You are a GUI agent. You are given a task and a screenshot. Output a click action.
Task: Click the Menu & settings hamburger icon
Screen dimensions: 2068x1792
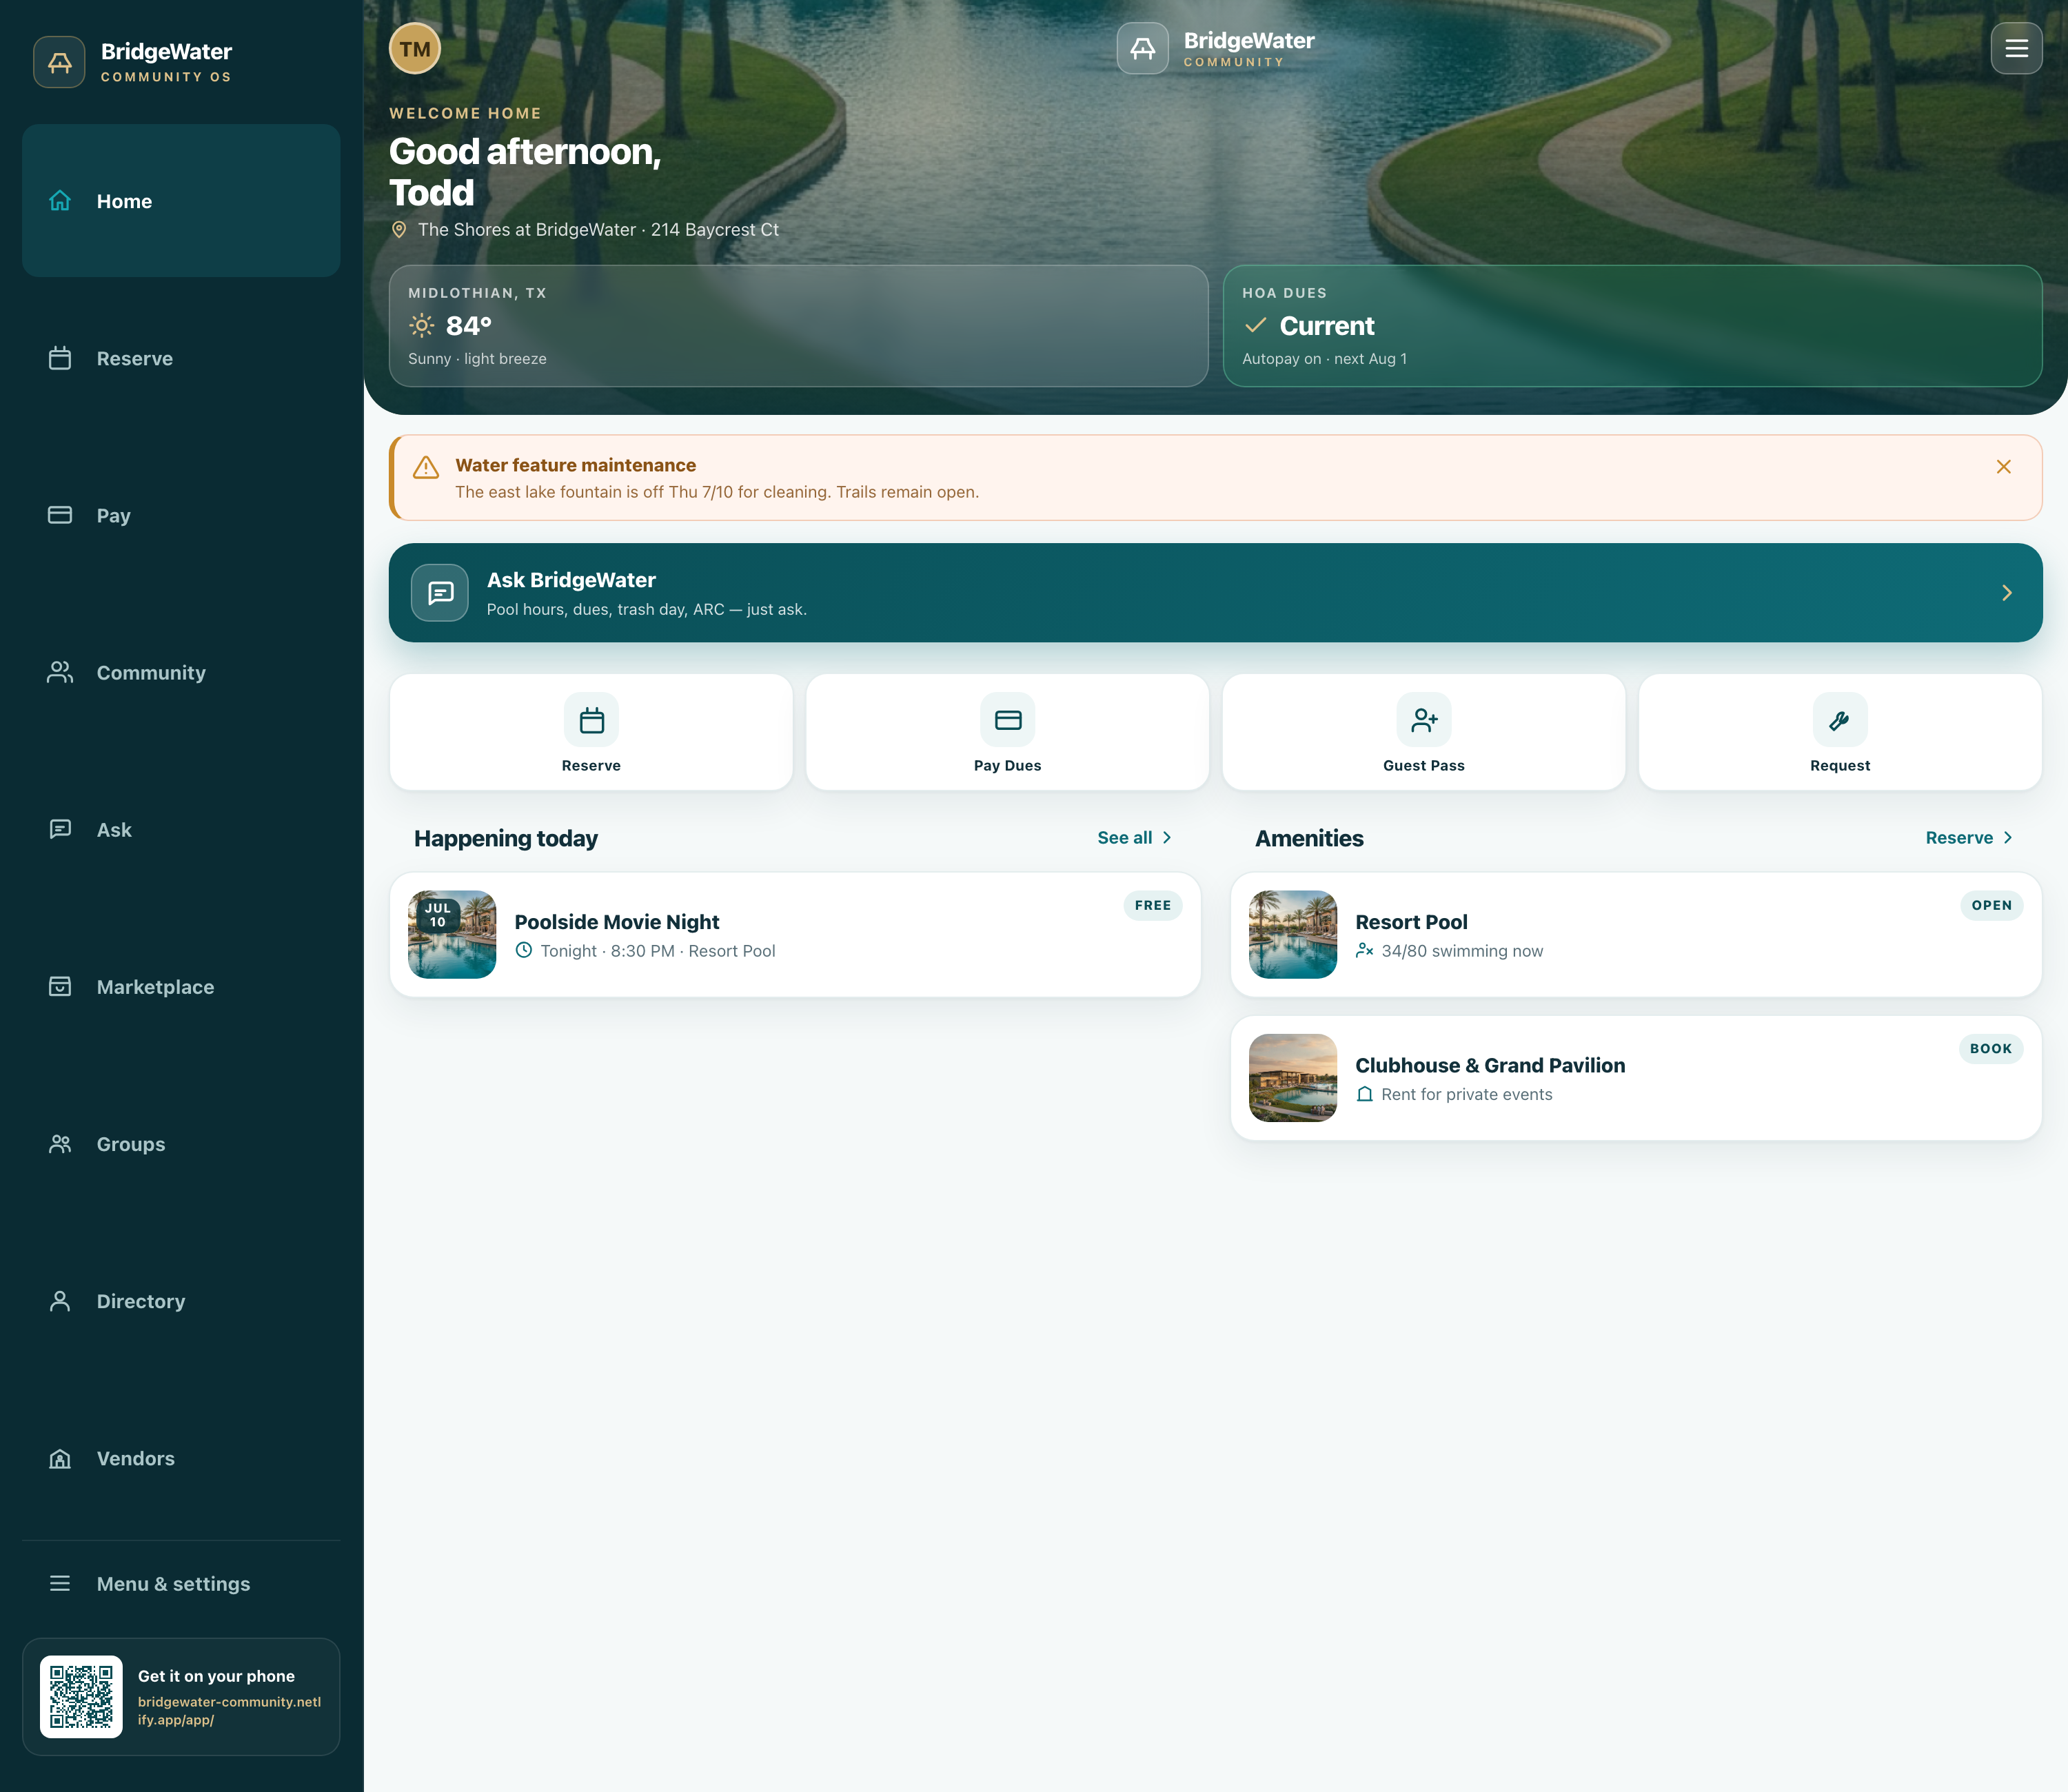pyautogui.click(x=60, y=1583)
